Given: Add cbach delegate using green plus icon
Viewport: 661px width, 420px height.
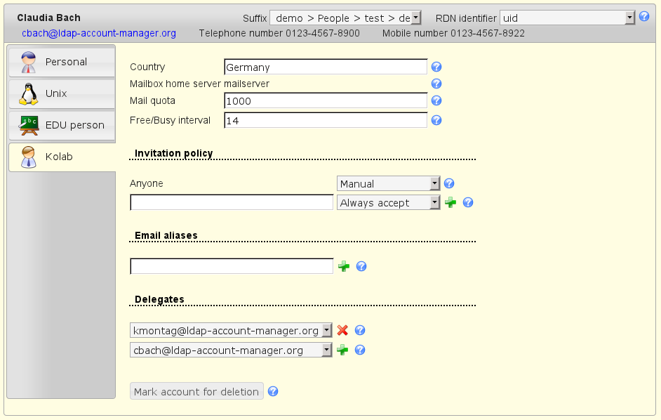Looking at the screenshot, I should [x=342, y=350].
